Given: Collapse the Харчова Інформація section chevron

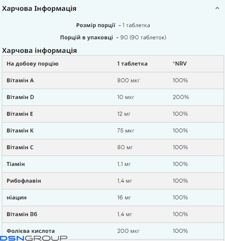Looking at the screenshot, I should [217, 8].
